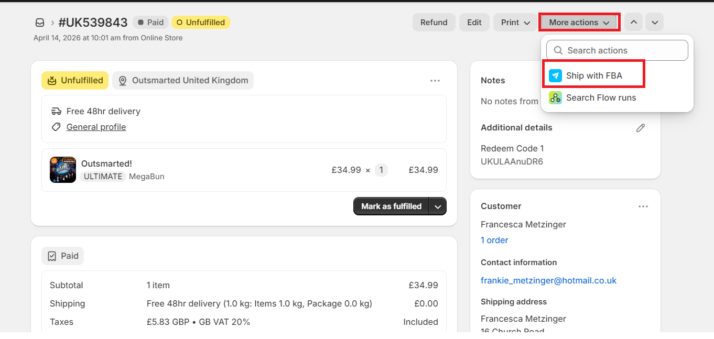
Task: Open the Customer card three-dot menu
Action: (x=643, y=206)
